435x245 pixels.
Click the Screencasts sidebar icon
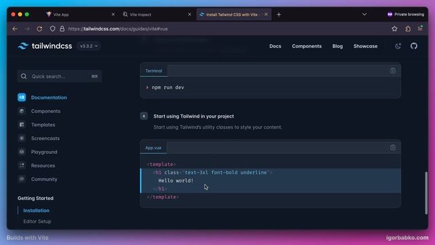(22, 138)
